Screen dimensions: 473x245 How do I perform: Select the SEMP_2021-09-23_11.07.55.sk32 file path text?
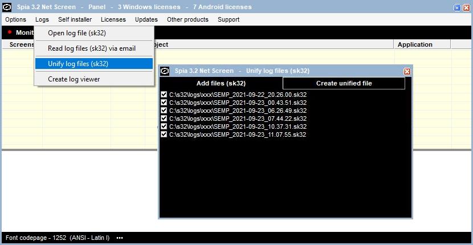click(x=238, y=134)
